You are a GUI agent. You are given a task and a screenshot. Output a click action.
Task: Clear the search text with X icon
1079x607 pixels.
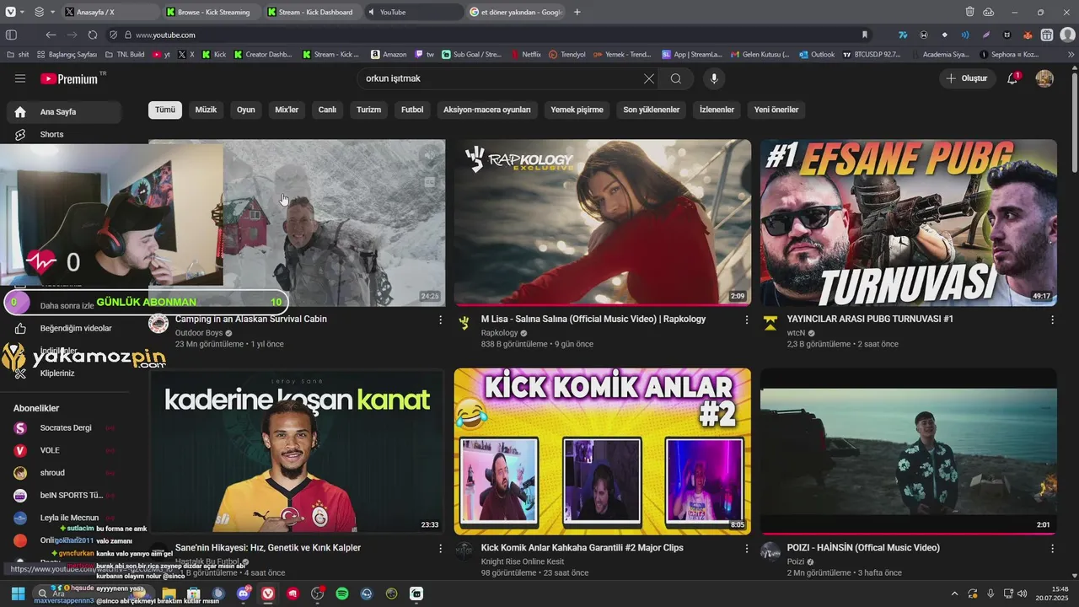pos(649,78)
